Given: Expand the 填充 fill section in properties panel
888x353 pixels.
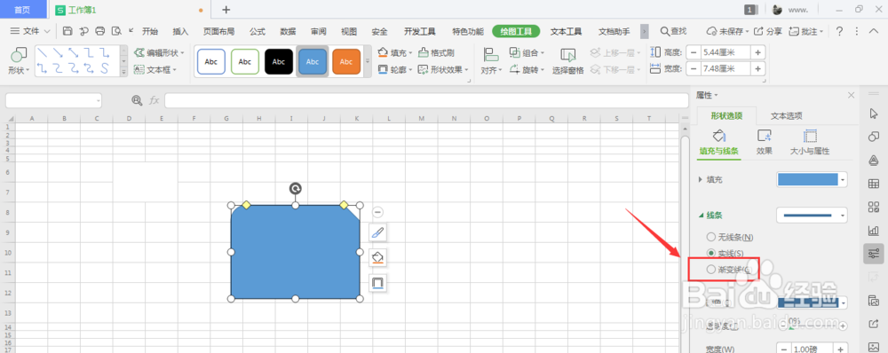Looking at the screenshot, I should [x=701, y=179].
